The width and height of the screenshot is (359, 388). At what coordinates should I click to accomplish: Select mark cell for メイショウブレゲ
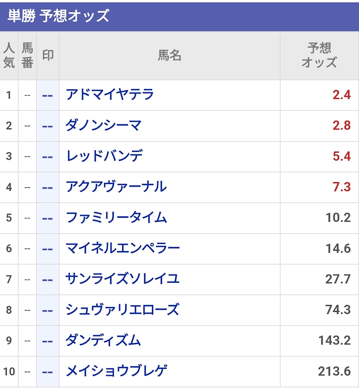click(48, 372)
